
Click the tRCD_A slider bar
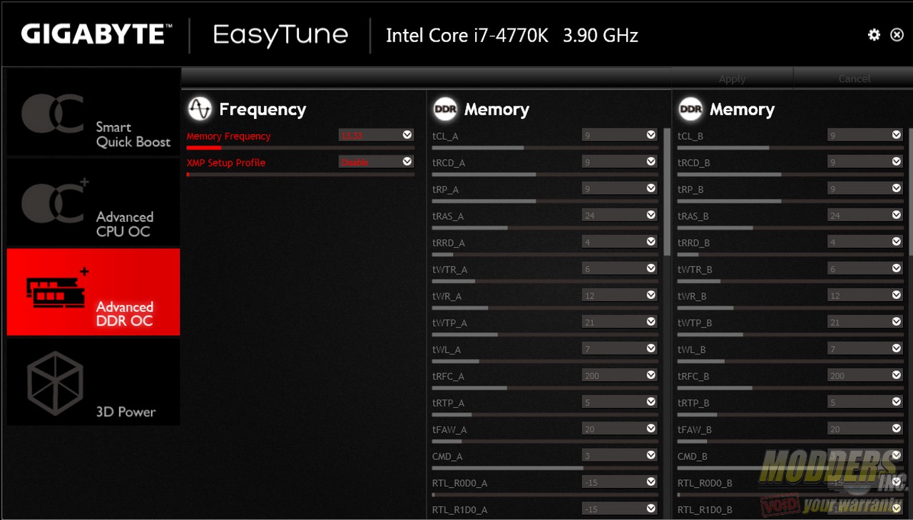pos(545,174)
